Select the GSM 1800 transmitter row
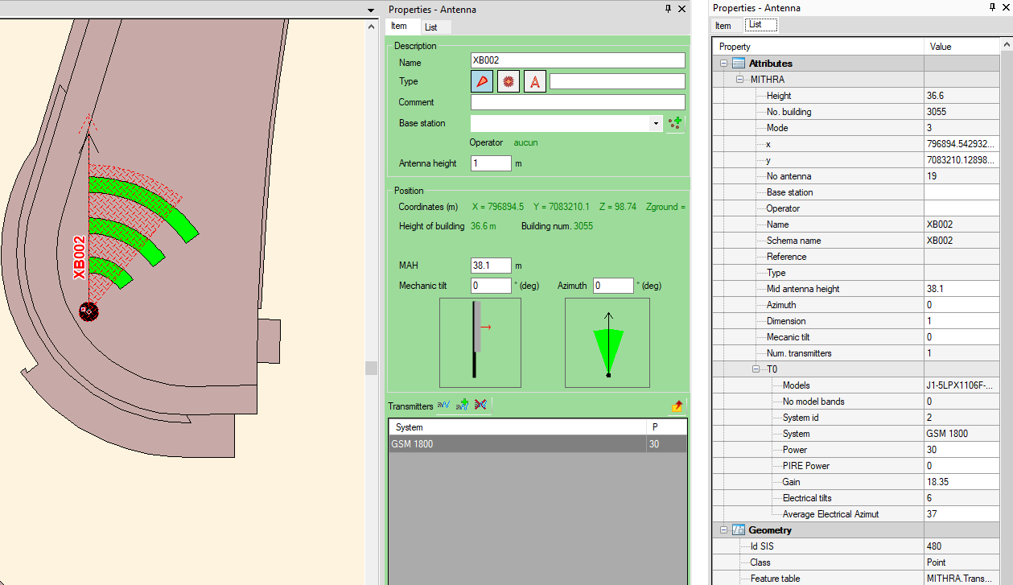The image size is (1013, 585). click(537, 444)
